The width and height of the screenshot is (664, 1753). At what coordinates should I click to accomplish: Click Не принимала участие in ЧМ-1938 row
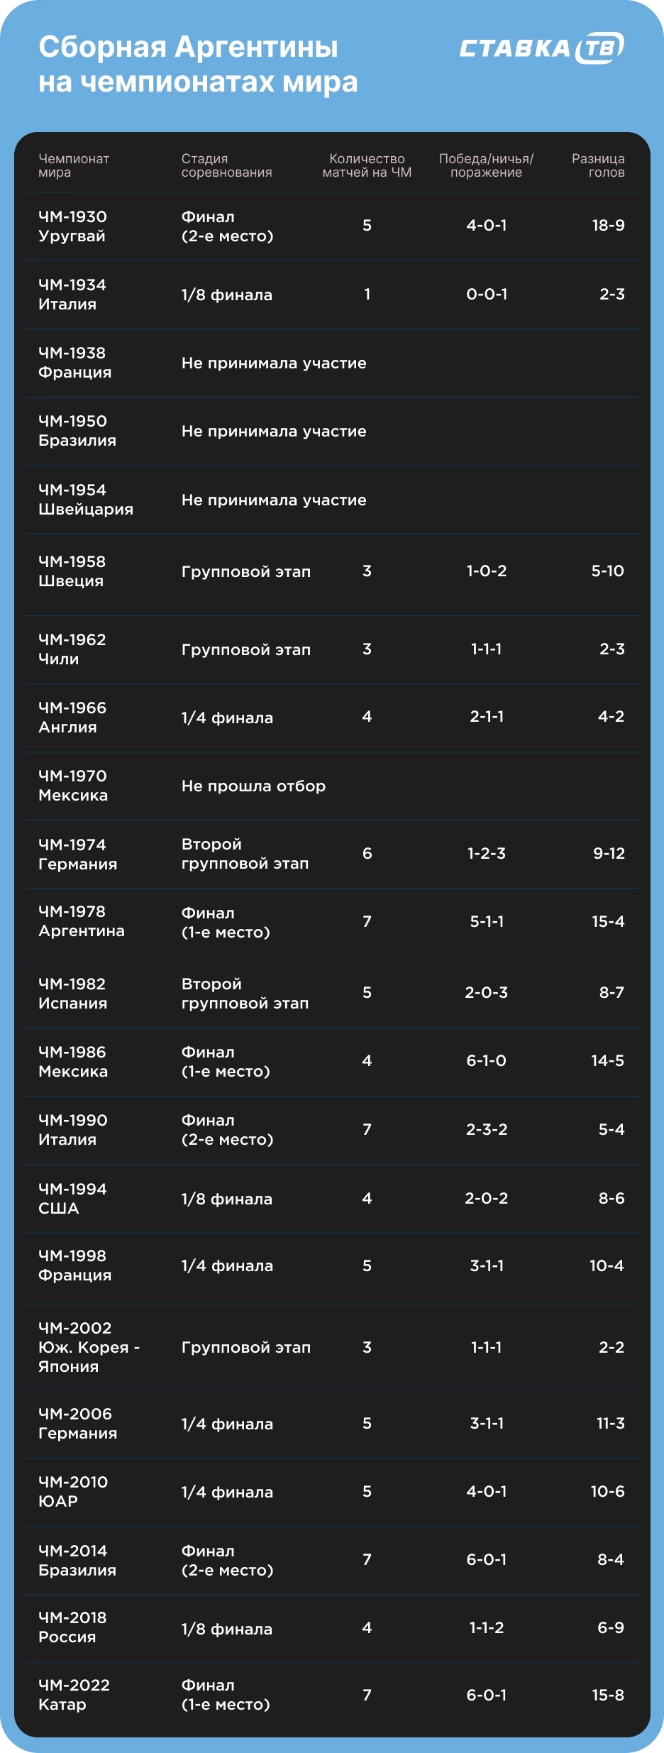[274, 363]
